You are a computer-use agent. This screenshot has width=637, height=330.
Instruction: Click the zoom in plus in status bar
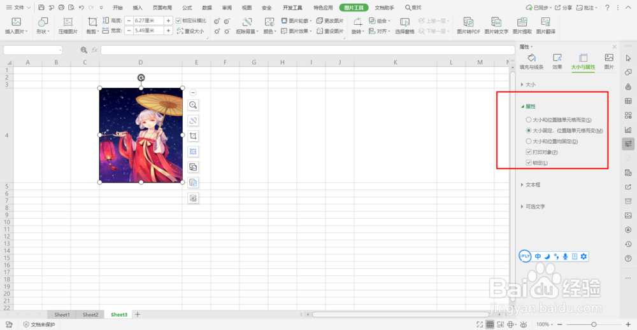[x=628, y=324]
